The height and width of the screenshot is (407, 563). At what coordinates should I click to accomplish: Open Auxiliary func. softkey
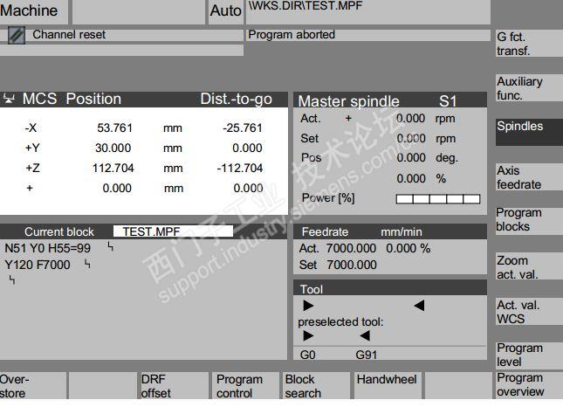529,88
